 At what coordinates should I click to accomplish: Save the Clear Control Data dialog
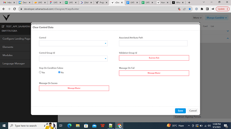pos(180,111)
